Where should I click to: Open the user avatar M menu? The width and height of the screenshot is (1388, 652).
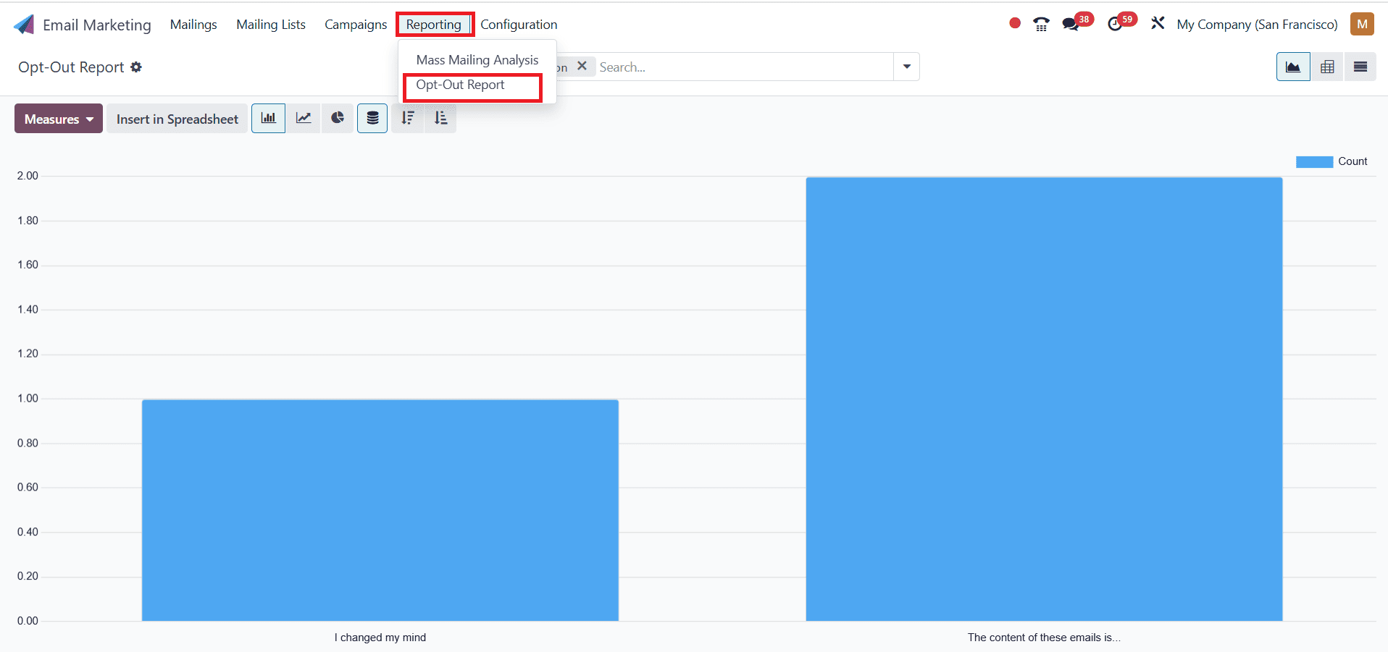point(1362,24)
